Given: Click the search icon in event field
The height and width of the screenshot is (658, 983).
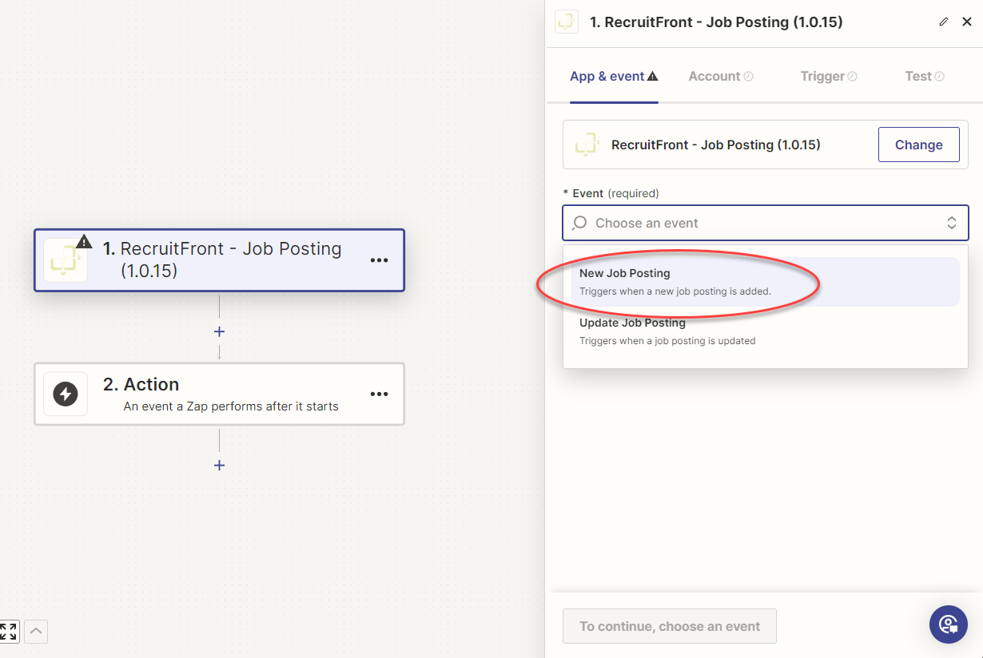Looking at the screenshot, I should coord(581,223).
